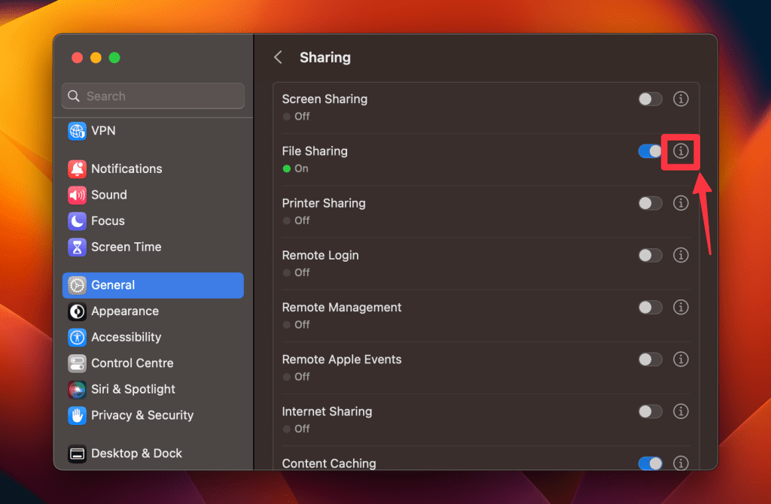
Task: Disable the Content Caching toggle
Action: click(650, 463)
